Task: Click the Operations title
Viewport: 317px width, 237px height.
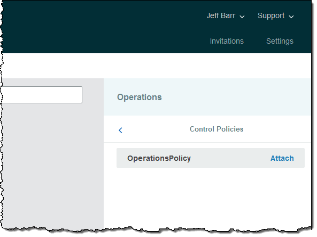Action: (140, 97)
